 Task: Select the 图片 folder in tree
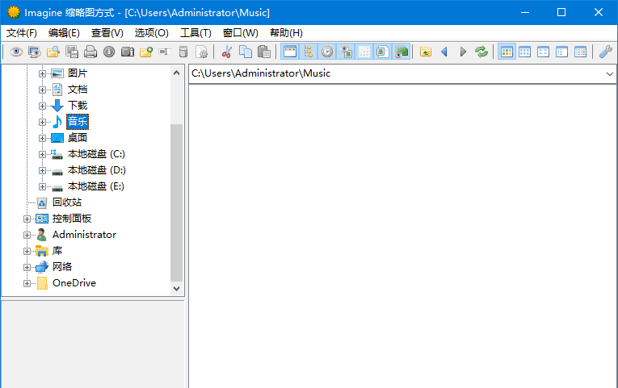point(78,73)
